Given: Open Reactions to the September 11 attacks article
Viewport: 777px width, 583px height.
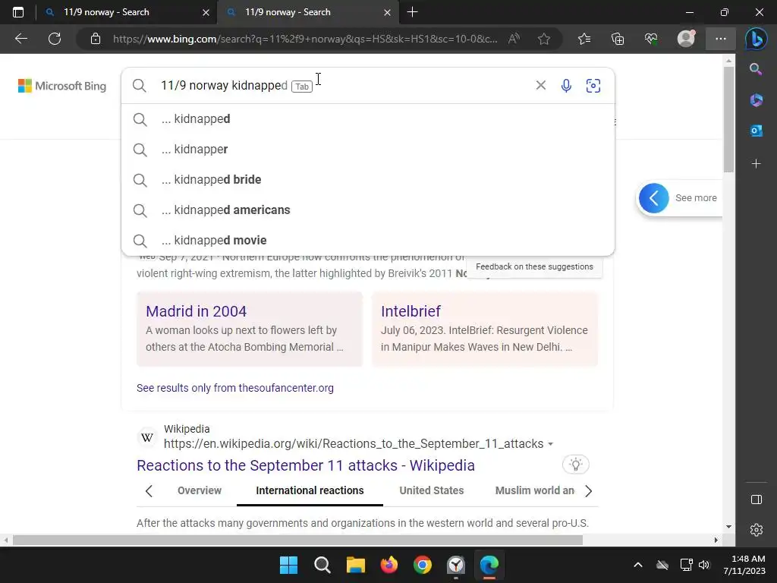Looking at the screenshot, I should 306,465.
